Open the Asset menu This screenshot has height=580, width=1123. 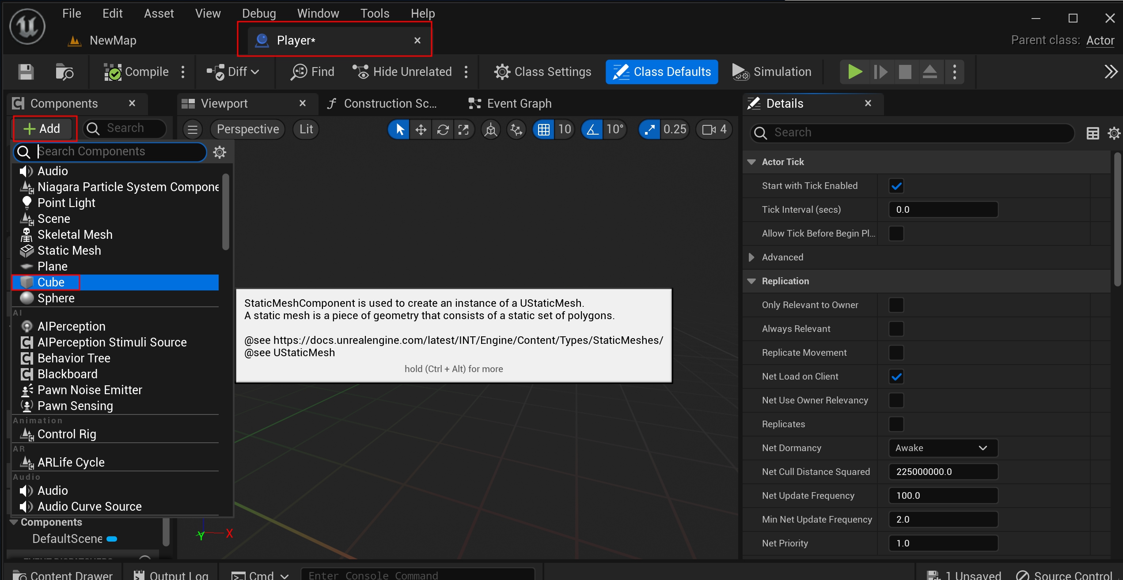159,13
